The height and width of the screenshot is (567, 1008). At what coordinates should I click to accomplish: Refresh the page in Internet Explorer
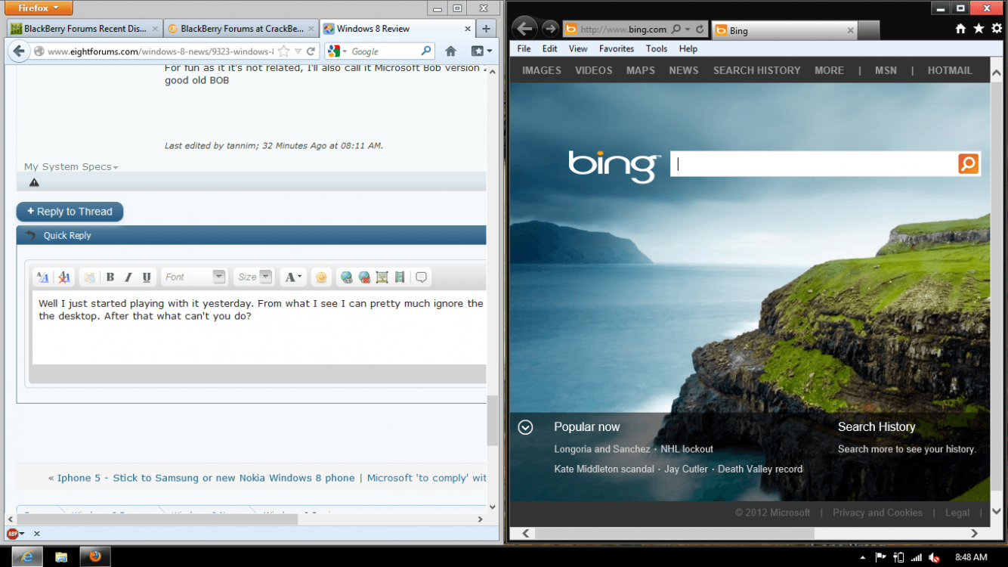[x=700, y=29]
